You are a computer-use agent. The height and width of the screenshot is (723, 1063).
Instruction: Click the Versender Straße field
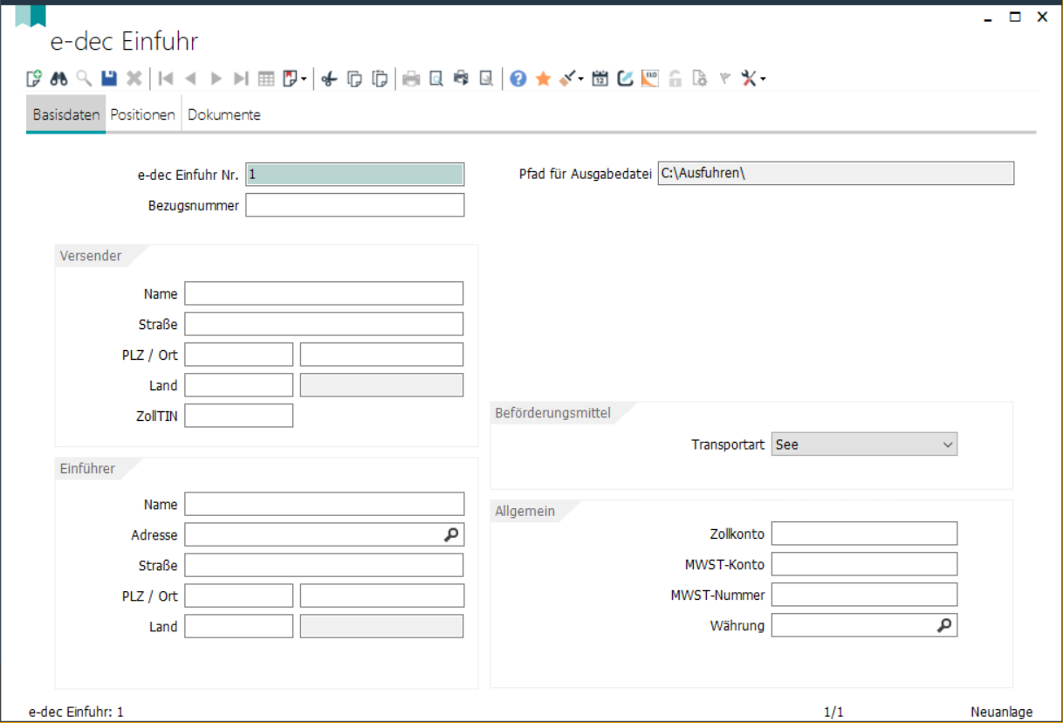pyautogui.click(x=324, y=324)
